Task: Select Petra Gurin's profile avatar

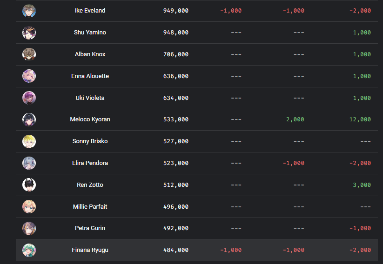Action: [29, 228]
